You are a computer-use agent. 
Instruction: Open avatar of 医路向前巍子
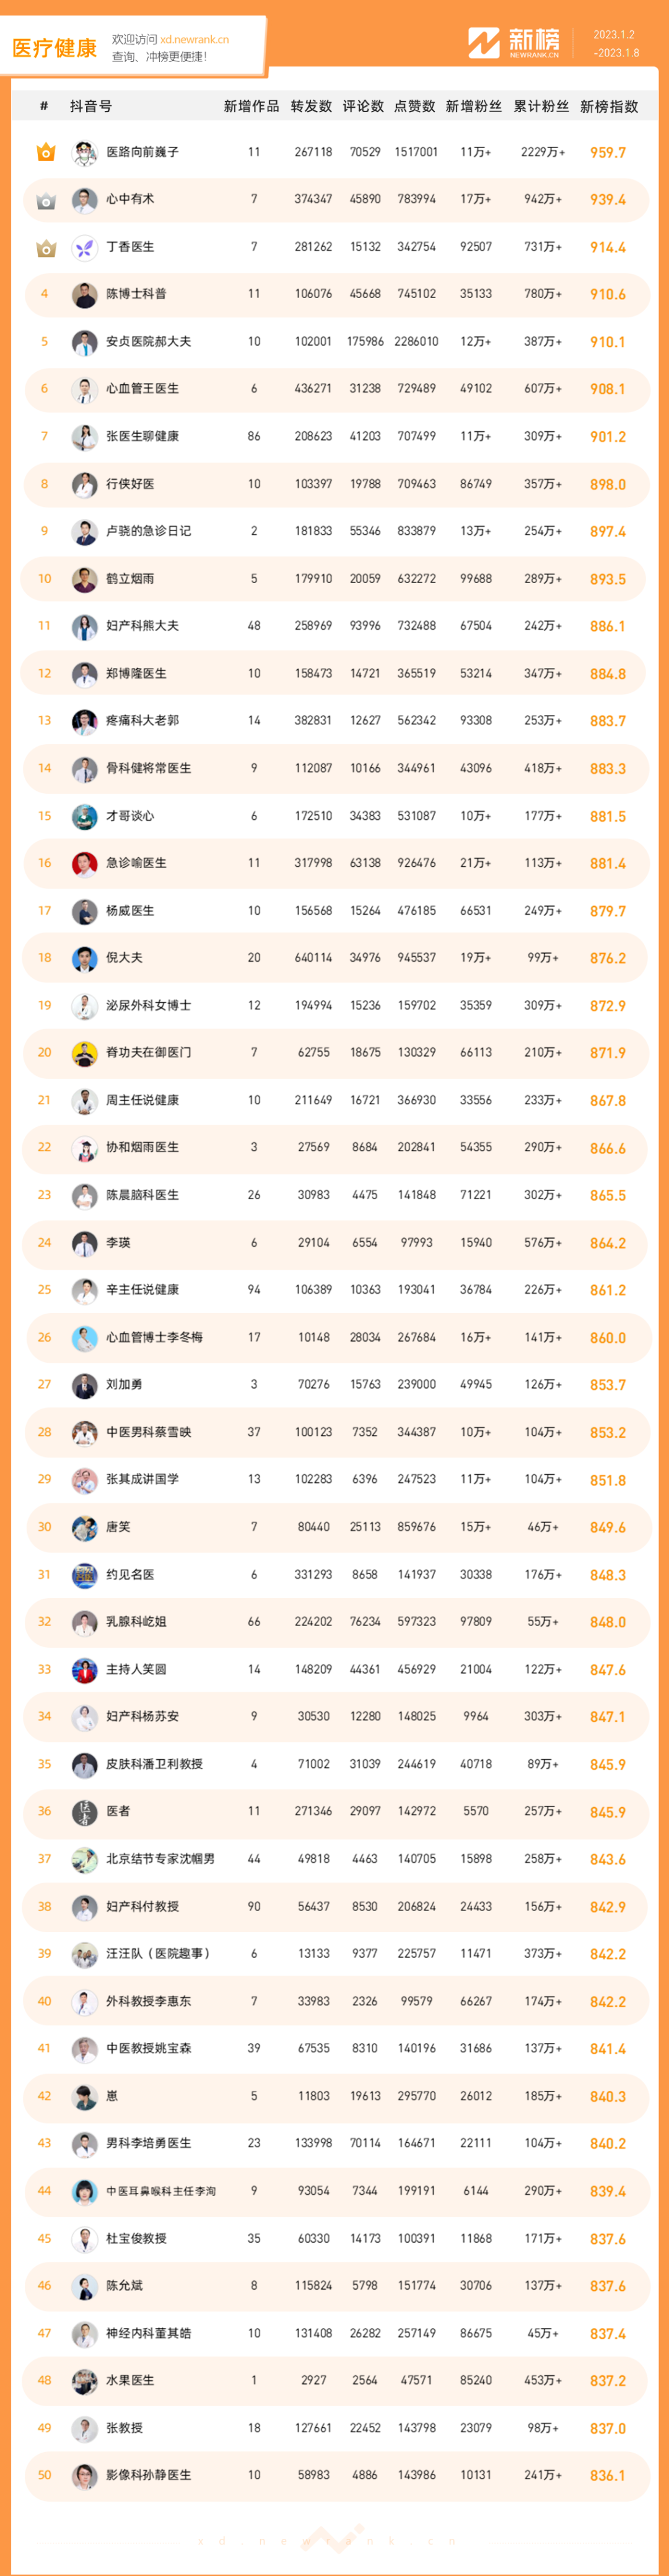pos(85,152)
